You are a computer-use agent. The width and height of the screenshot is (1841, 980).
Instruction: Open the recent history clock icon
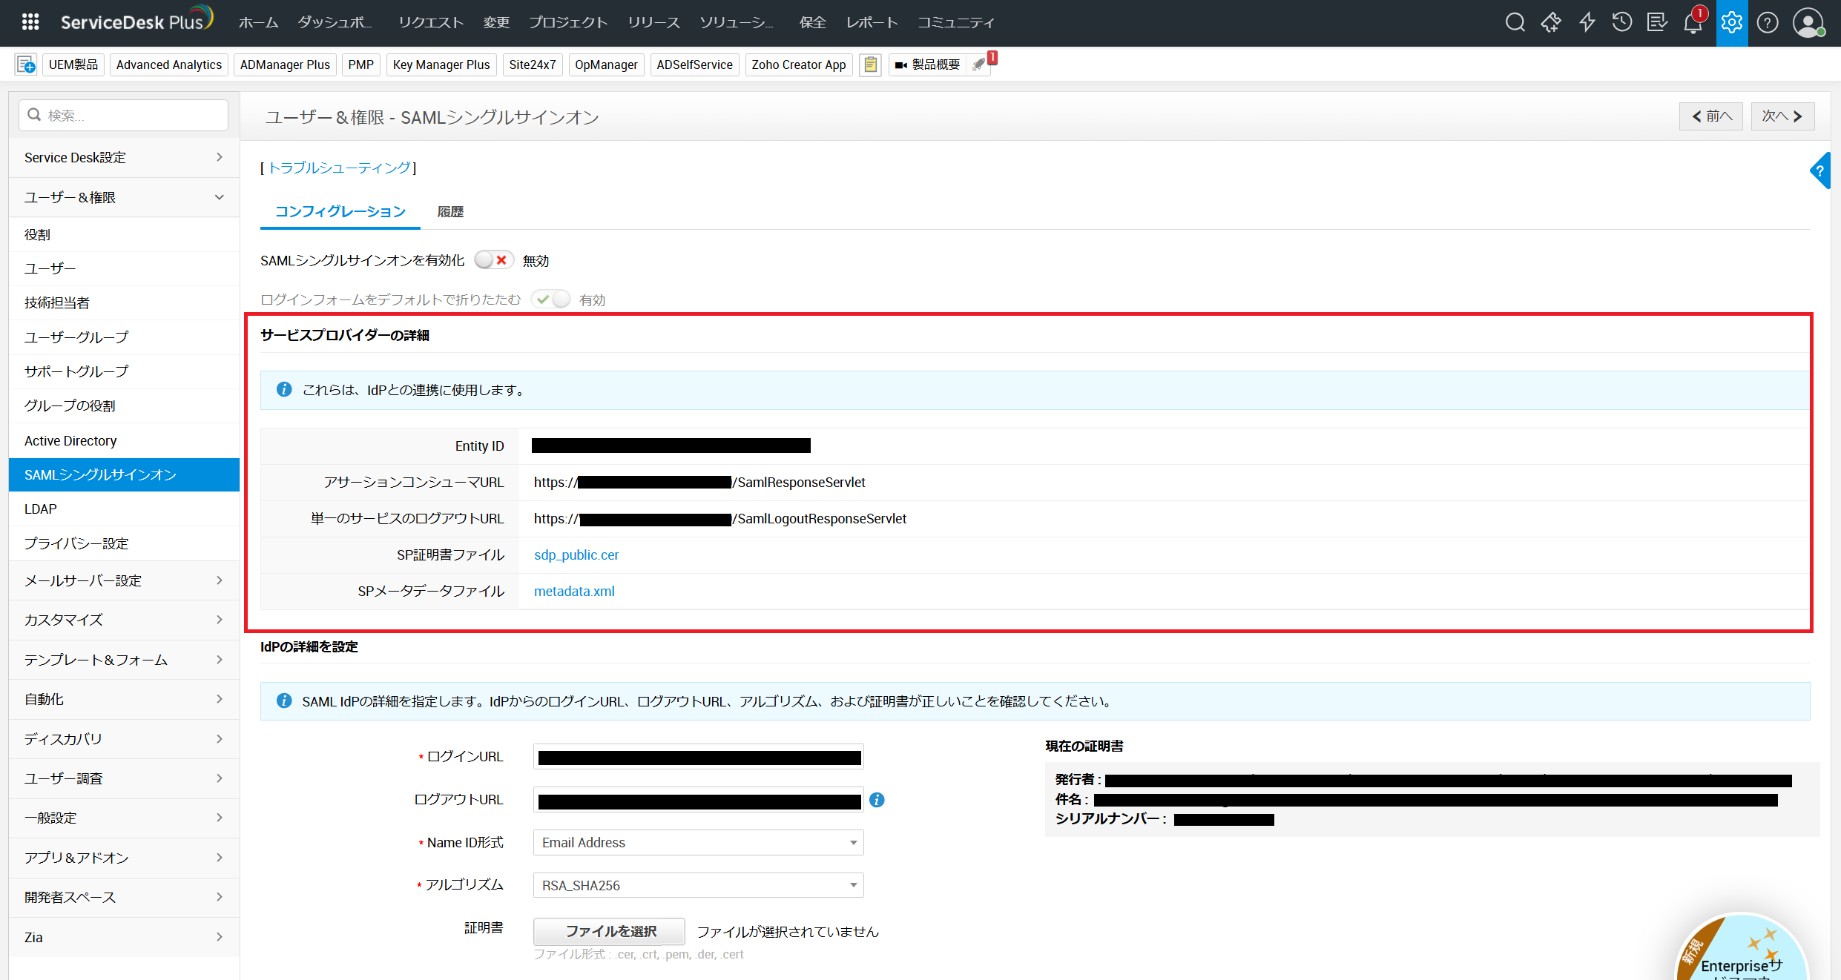coord(1621,22)
